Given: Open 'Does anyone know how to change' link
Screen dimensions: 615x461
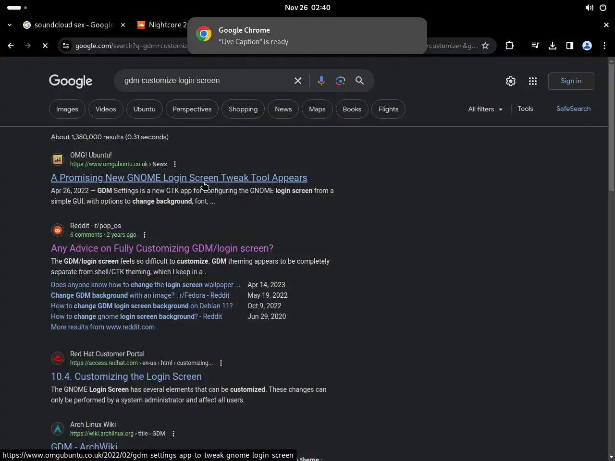Looking at the screenshot, I should click(x=146, y=285).
